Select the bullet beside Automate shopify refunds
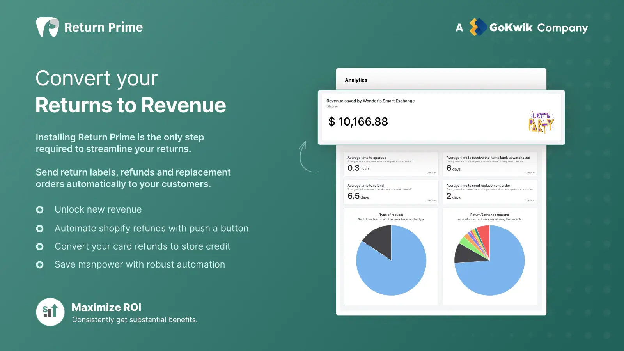Image resolution: width=624 pixels, height=351 pixels. (x=40, y=229)
